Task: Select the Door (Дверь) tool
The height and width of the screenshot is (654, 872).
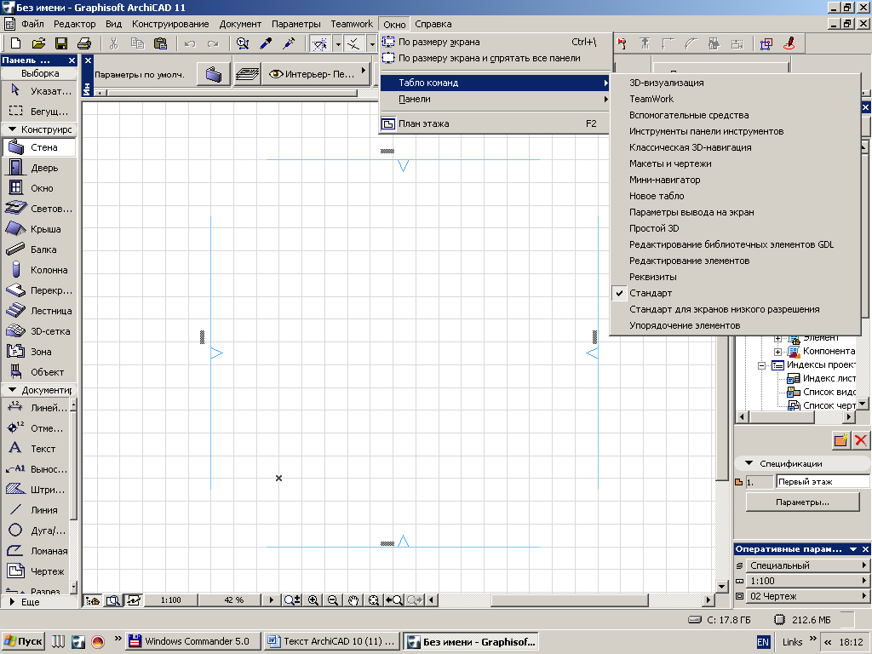Action: tap(39, 168)
